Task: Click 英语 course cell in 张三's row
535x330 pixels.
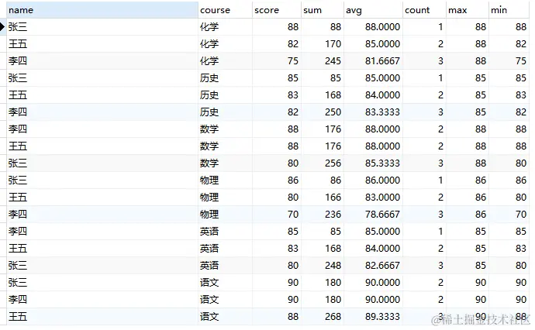Action: 225,266
